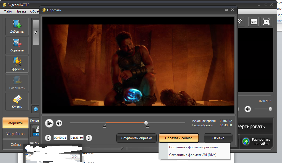The width and height of the screenshot is (282, 163).
Task: Open the Эффекты tool
Action: (x=17, y=64)
